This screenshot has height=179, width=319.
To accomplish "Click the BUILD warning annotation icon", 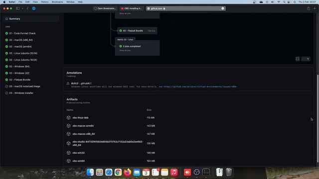I will (68, 84).
